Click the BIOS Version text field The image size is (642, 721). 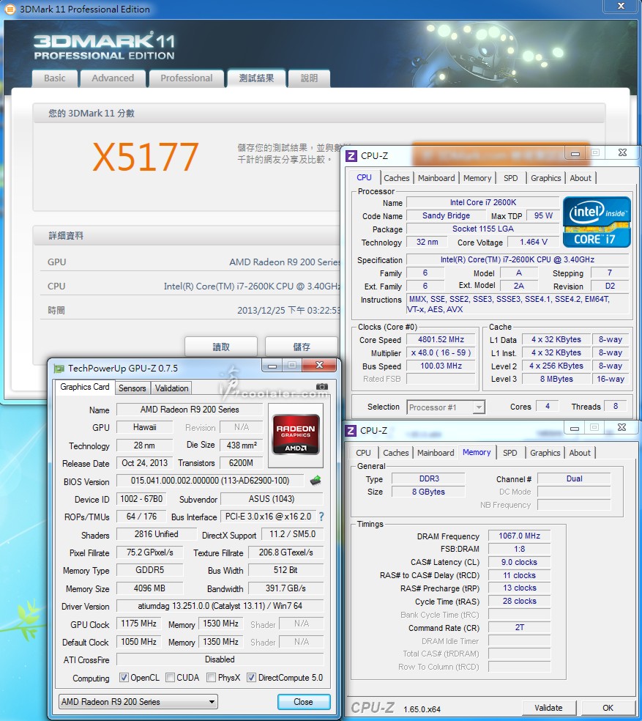click(x=210, y=481)
